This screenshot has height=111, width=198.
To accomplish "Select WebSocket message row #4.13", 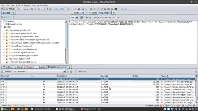I will tap(98, 87).
